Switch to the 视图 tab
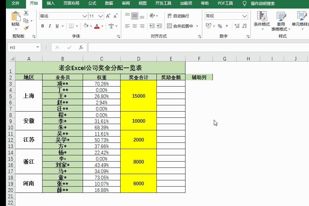 [143, 3]
